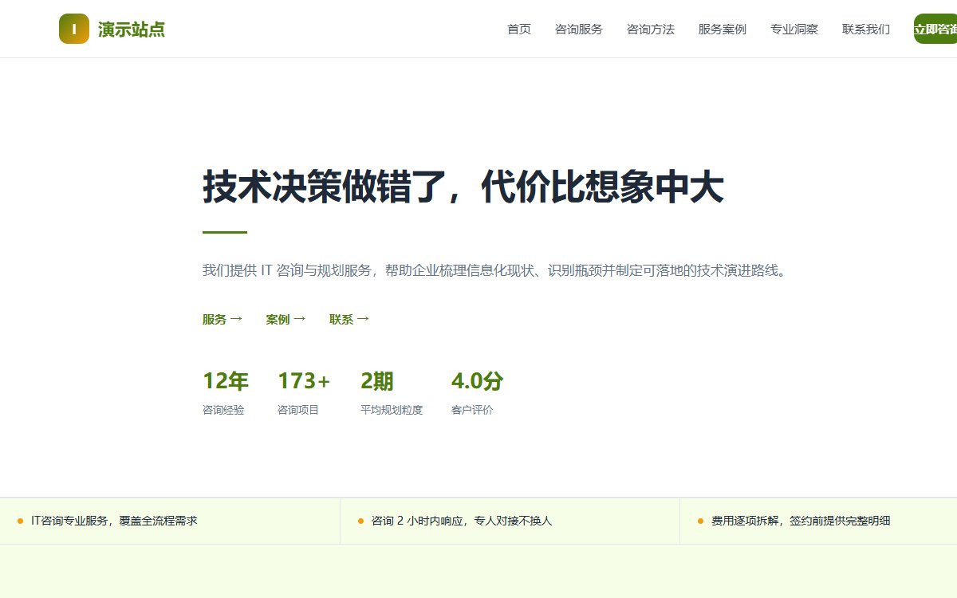Select 服务案例 in the top navigation
This screenshot has height=598, width=957.
click(723, 30)
